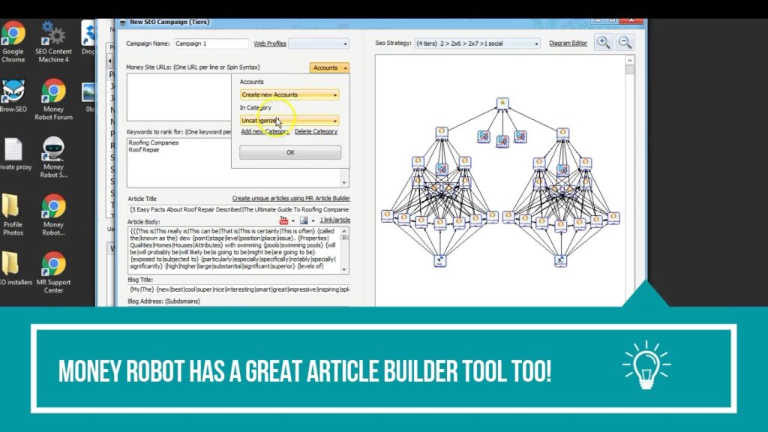Insert a YouTube video into article body

(283, 220)
